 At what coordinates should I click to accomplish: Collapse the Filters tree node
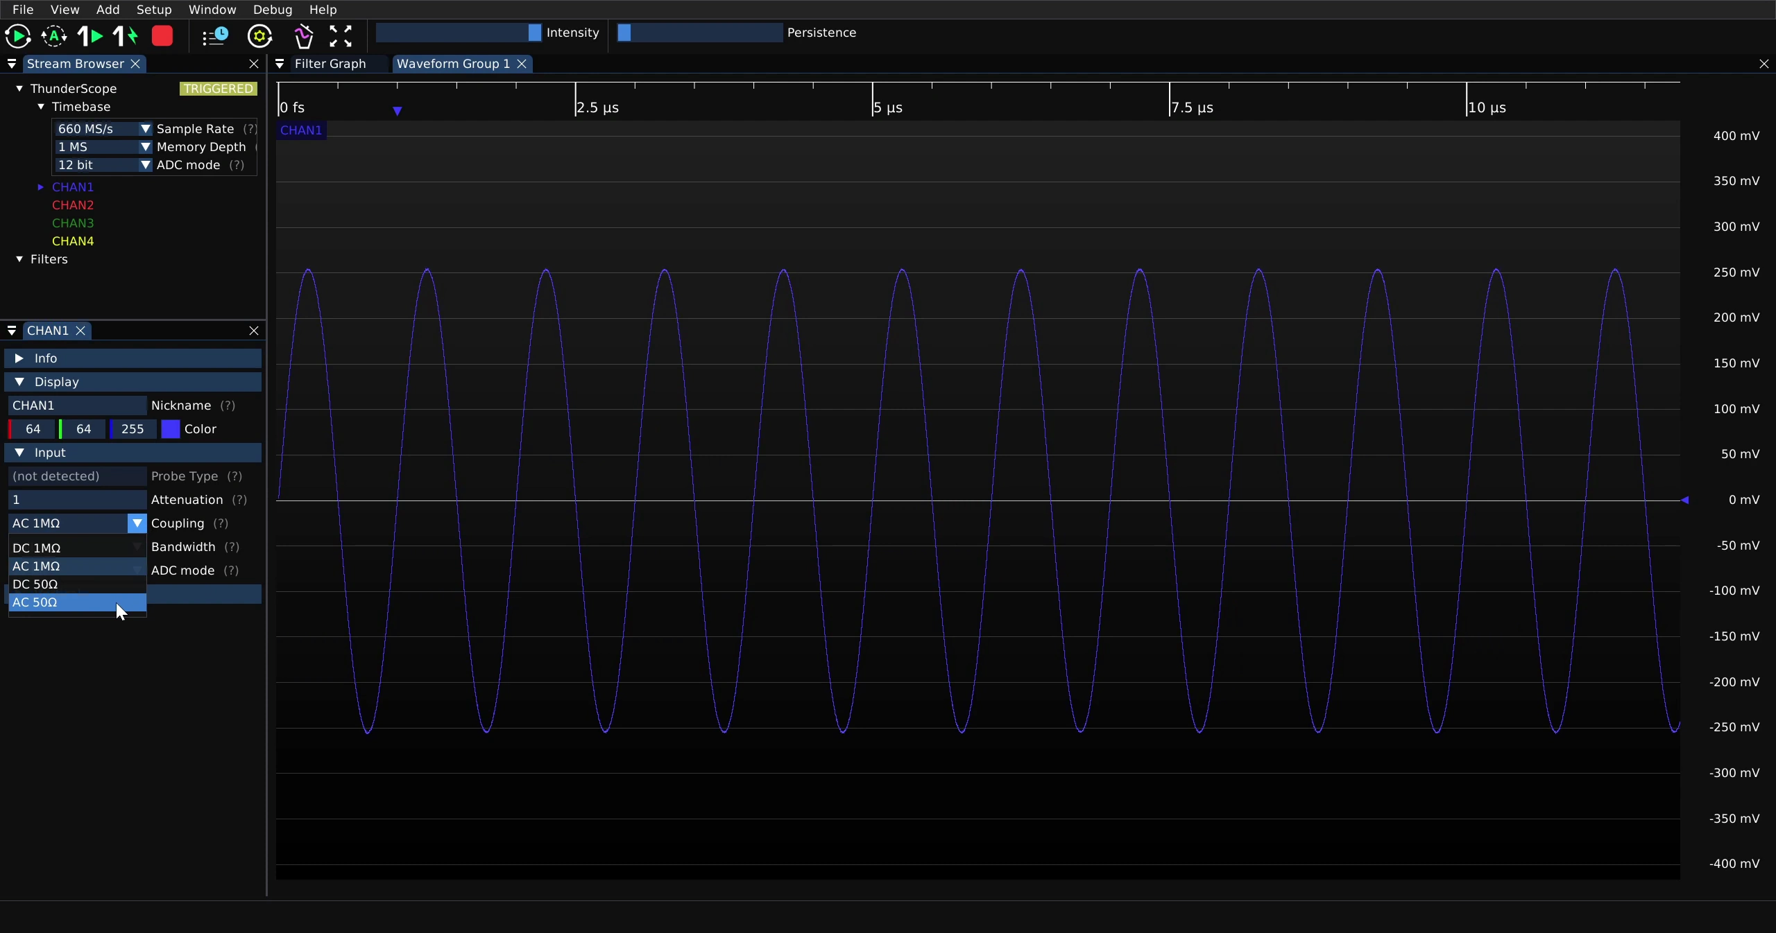19,259
